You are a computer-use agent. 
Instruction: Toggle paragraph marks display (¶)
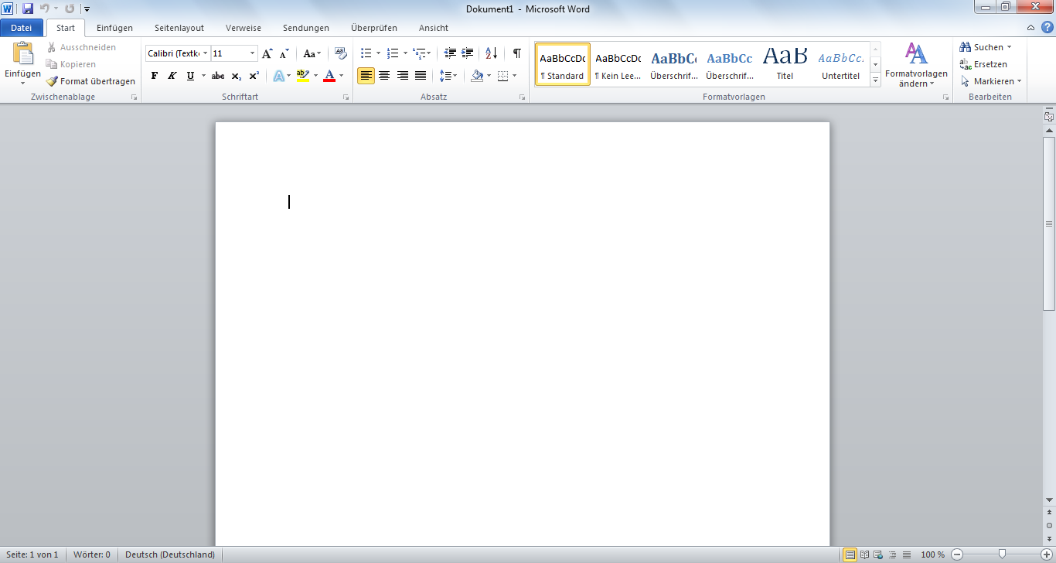pos(516,53)
